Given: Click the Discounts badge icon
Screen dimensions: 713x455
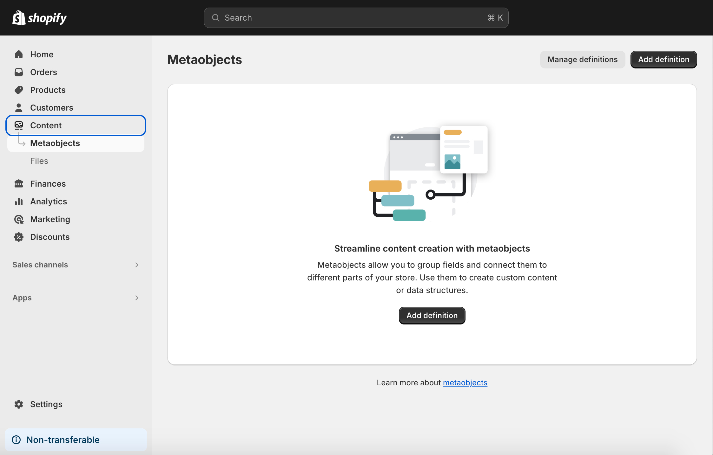Looking at the screenshot, I should 19,237.
